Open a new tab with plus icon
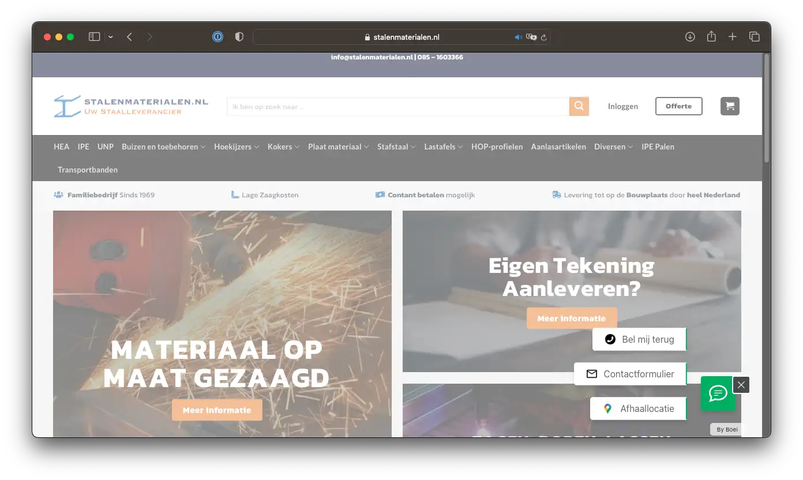 pyautogui.click(x=732, y=37)
